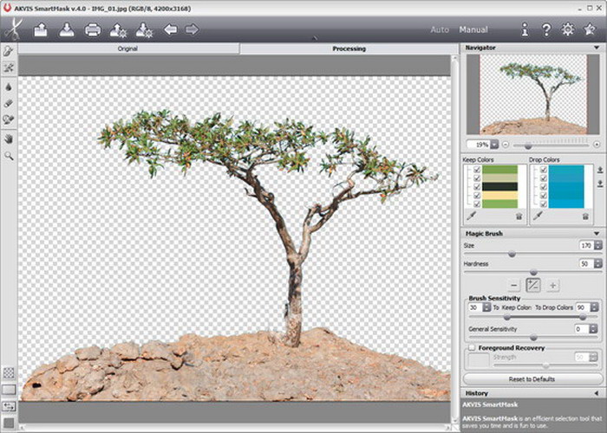
Task: Switch to the Original tab
Action: pos(128,48)
